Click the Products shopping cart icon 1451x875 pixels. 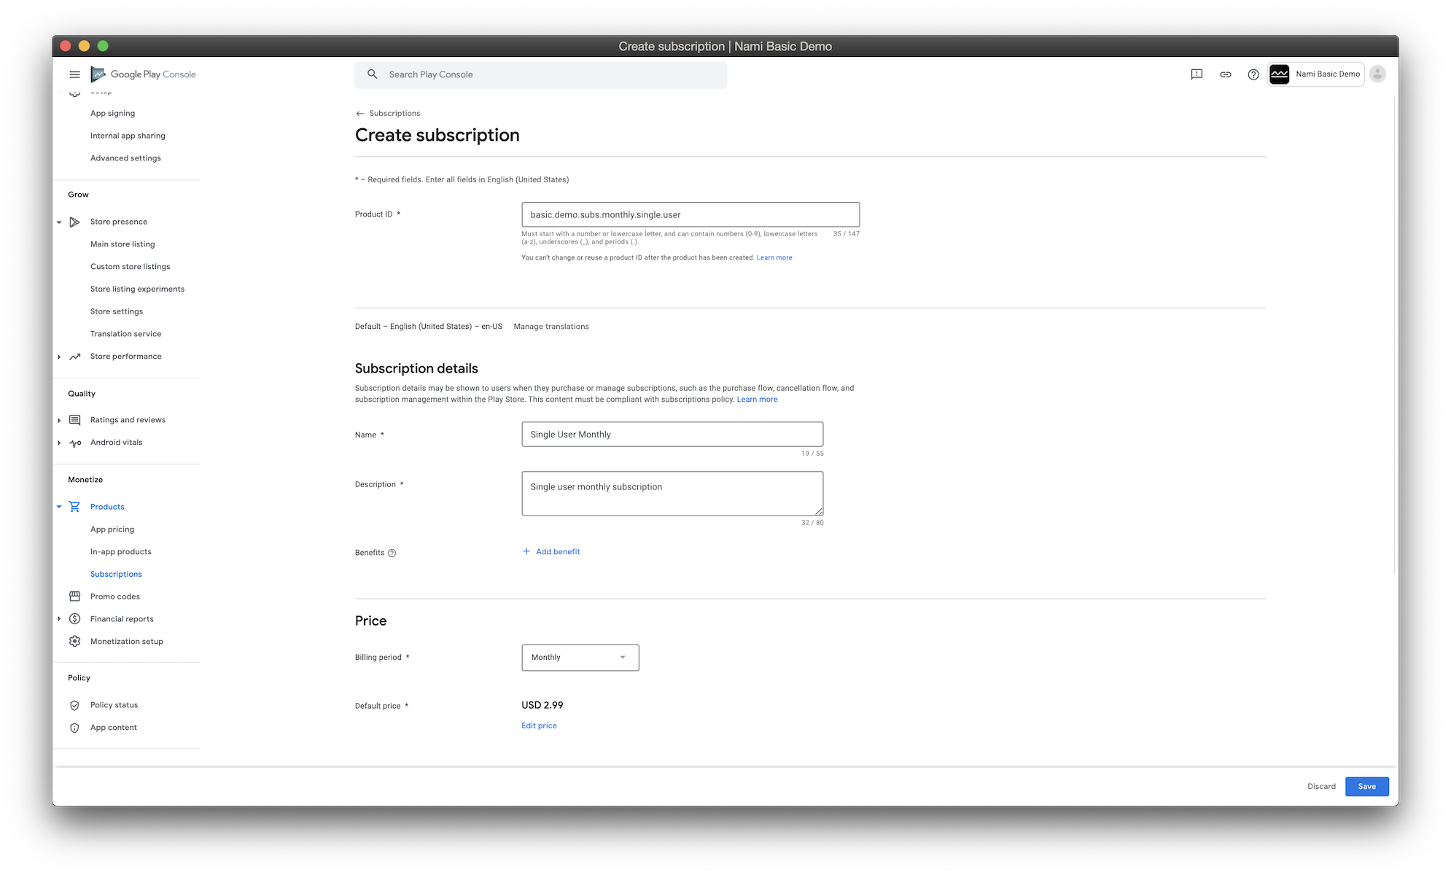(x=74, y=507)
